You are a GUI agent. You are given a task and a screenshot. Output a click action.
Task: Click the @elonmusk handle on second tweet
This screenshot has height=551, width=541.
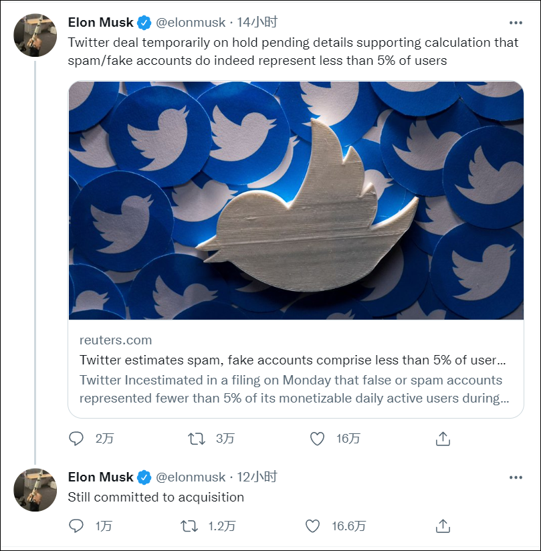191,477
